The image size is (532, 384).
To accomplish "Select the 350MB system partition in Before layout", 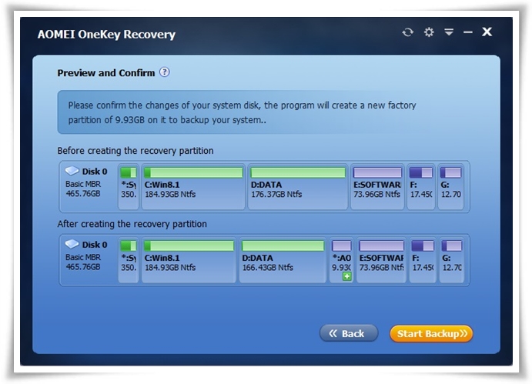I will click(129, 187).
